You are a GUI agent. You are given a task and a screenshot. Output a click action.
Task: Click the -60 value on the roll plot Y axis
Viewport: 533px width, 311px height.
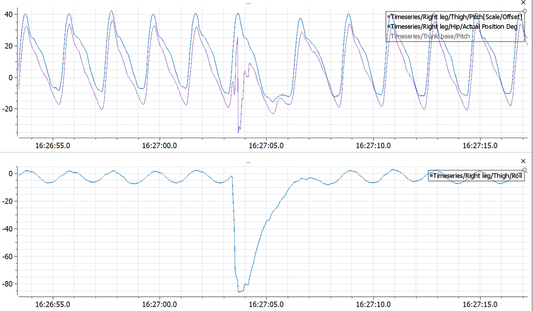pos(7,256)
